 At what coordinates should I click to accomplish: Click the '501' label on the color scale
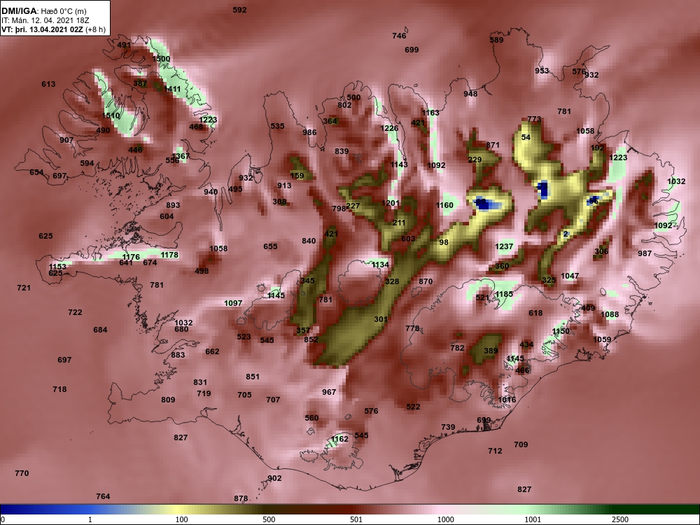coord(356,519)
